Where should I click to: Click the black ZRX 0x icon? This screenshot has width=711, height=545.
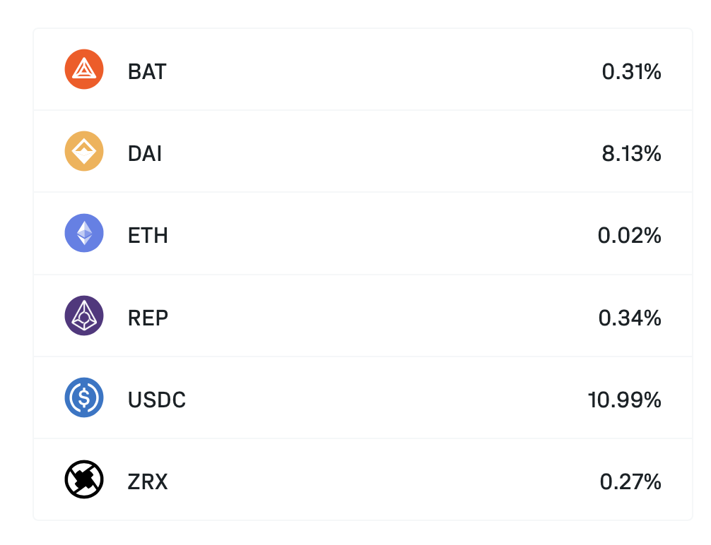(84, 479)
